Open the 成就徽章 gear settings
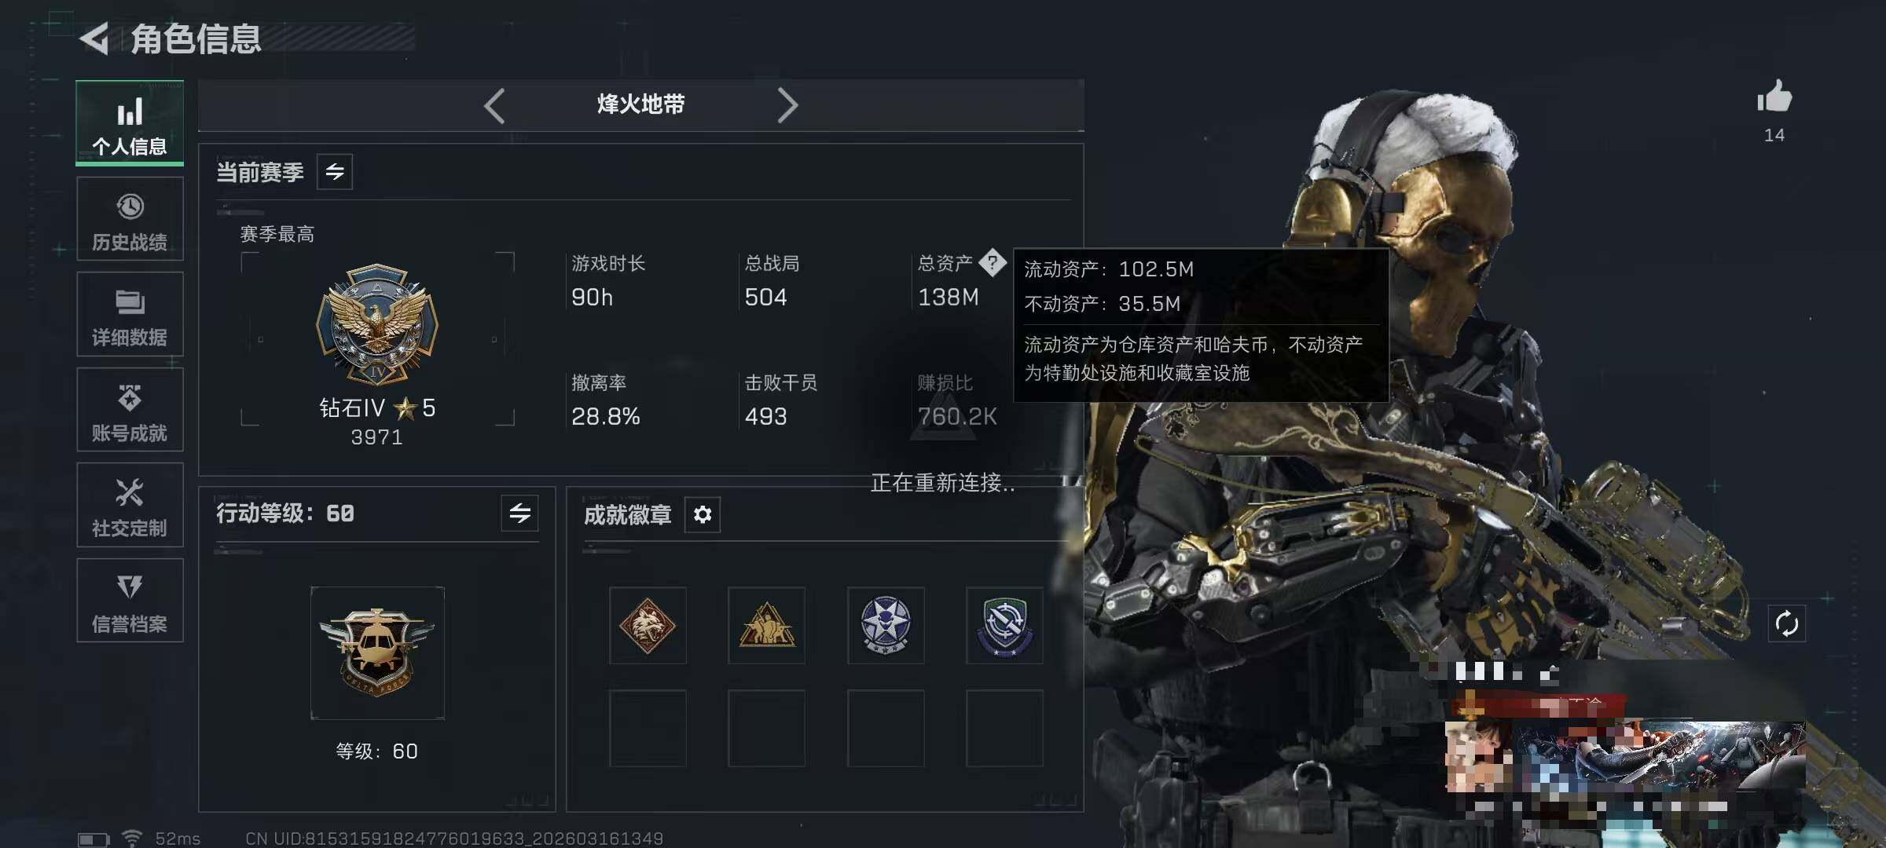 click(x=703, y=514)
